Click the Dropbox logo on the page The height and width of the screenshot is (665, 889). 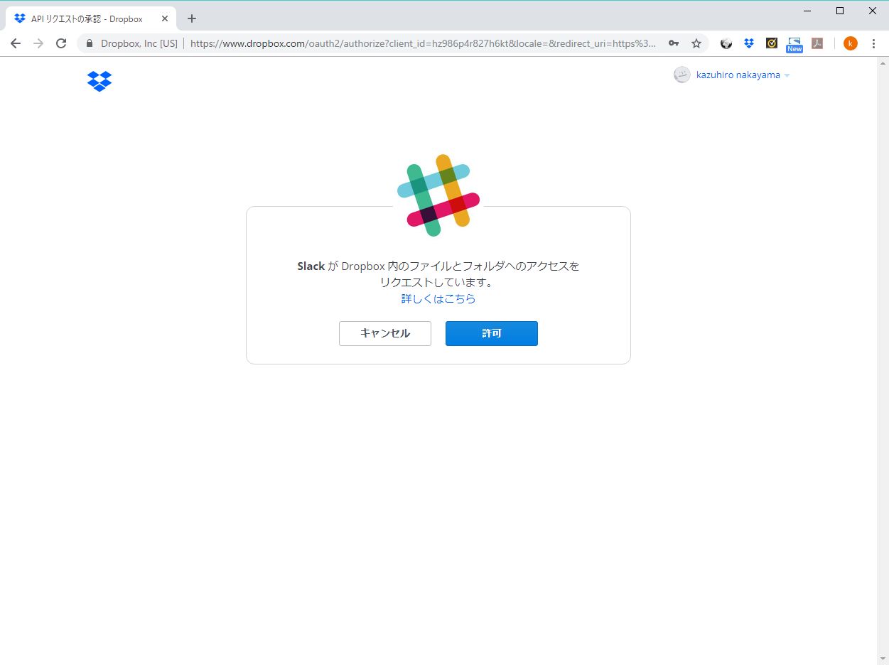(x=99, y=81)
